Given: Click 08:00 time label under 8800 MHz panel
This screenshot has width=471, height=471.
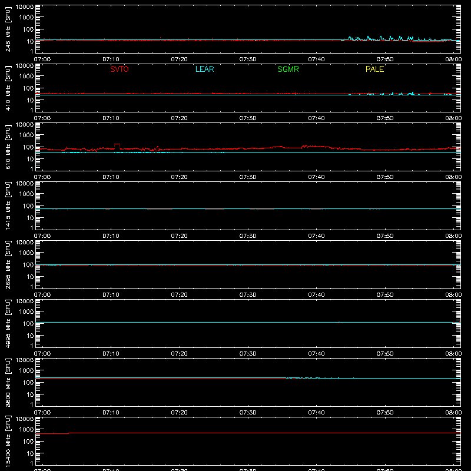Looking at the screenshot, I should 453,413.
